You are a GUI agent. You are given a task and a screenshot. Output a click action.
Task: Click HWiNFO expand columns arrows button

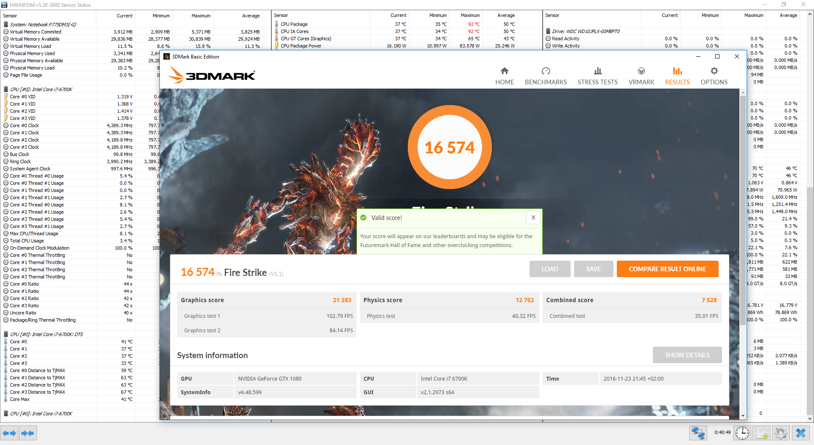(9, 433)
